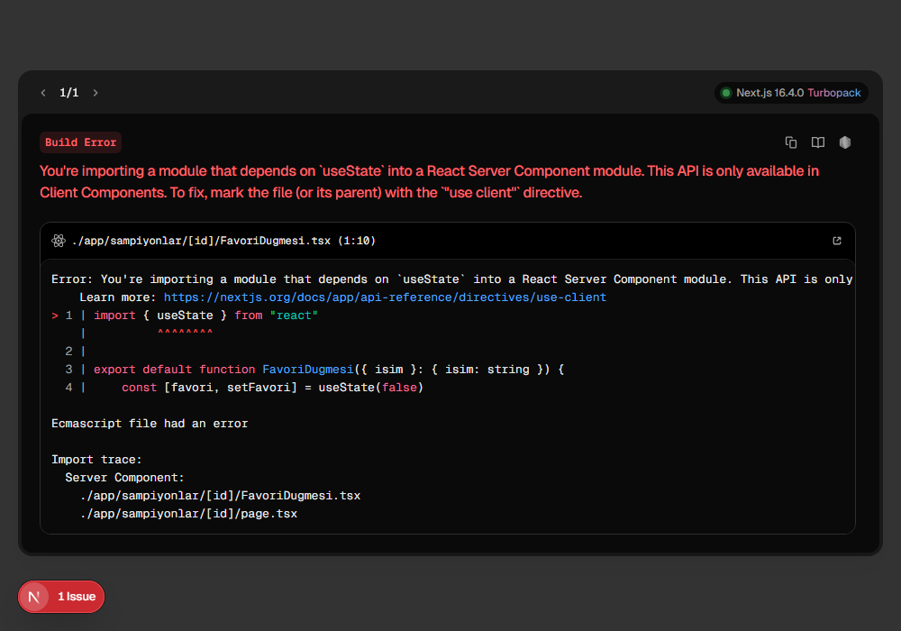Click trace entry ./app/sampiyonlar/[id]/page.tsx
The image size is (901, 631).
188,514
